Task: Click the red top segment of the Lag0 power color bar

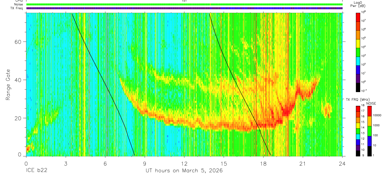Action: pyautogui.click(x=358, y=17)
